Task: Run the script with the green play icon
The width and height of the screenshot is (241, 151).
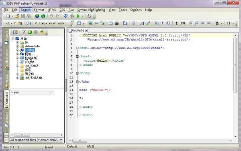Action: (x=78, y=16)
